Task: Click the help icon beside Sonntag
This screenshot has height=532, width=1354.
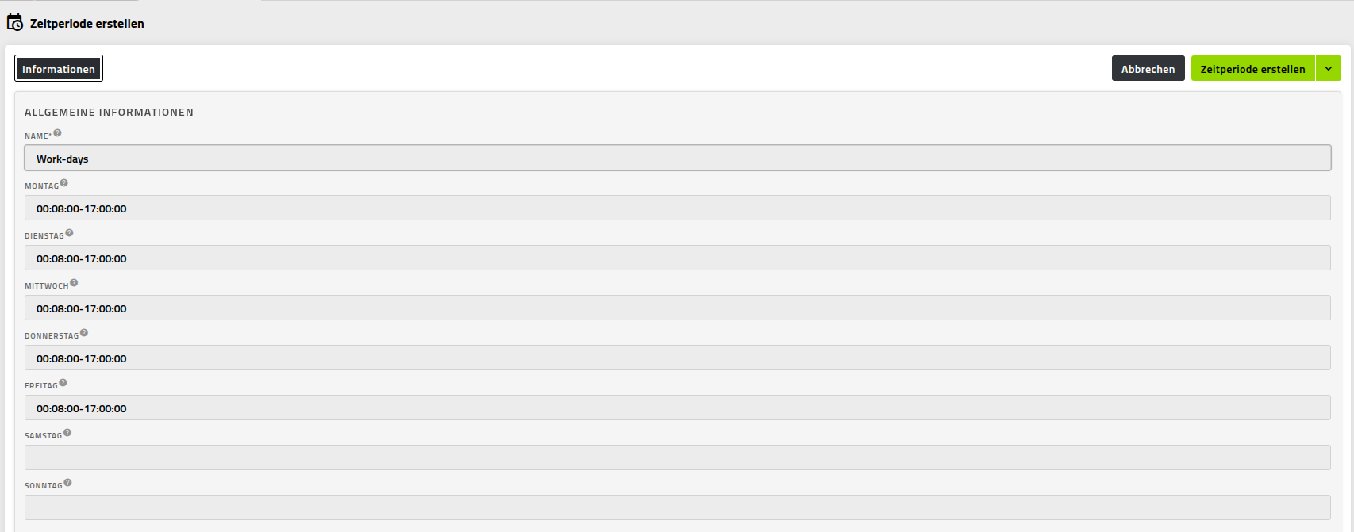Action: pyautogui.click(x=68, y=483)
